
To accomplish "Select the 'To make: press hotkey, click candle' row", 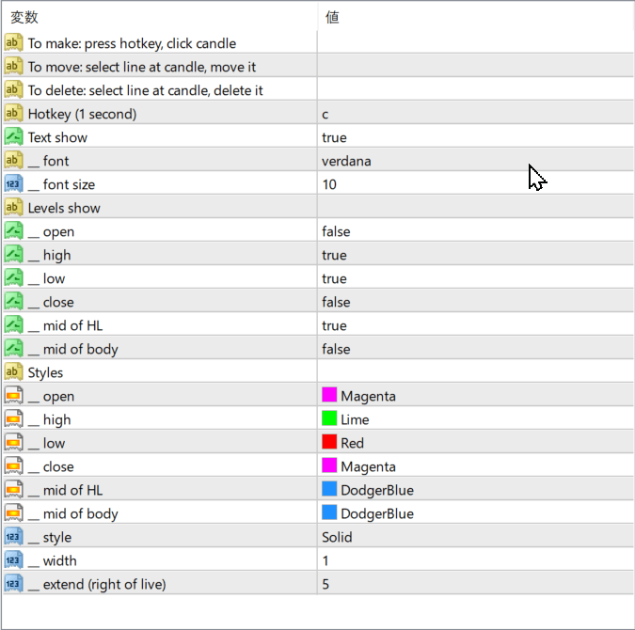I will [x=132, y=43].
